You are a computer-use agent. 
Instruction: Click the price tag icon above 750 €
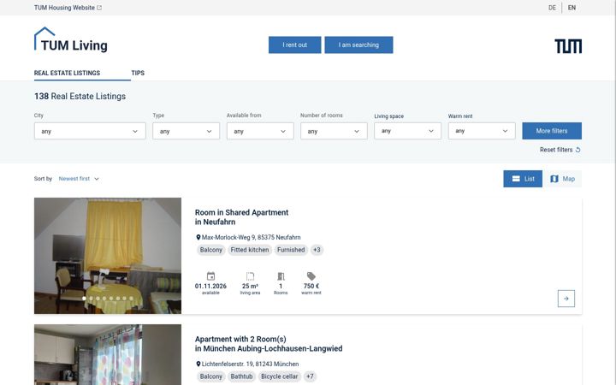click(x=311, y=276)
